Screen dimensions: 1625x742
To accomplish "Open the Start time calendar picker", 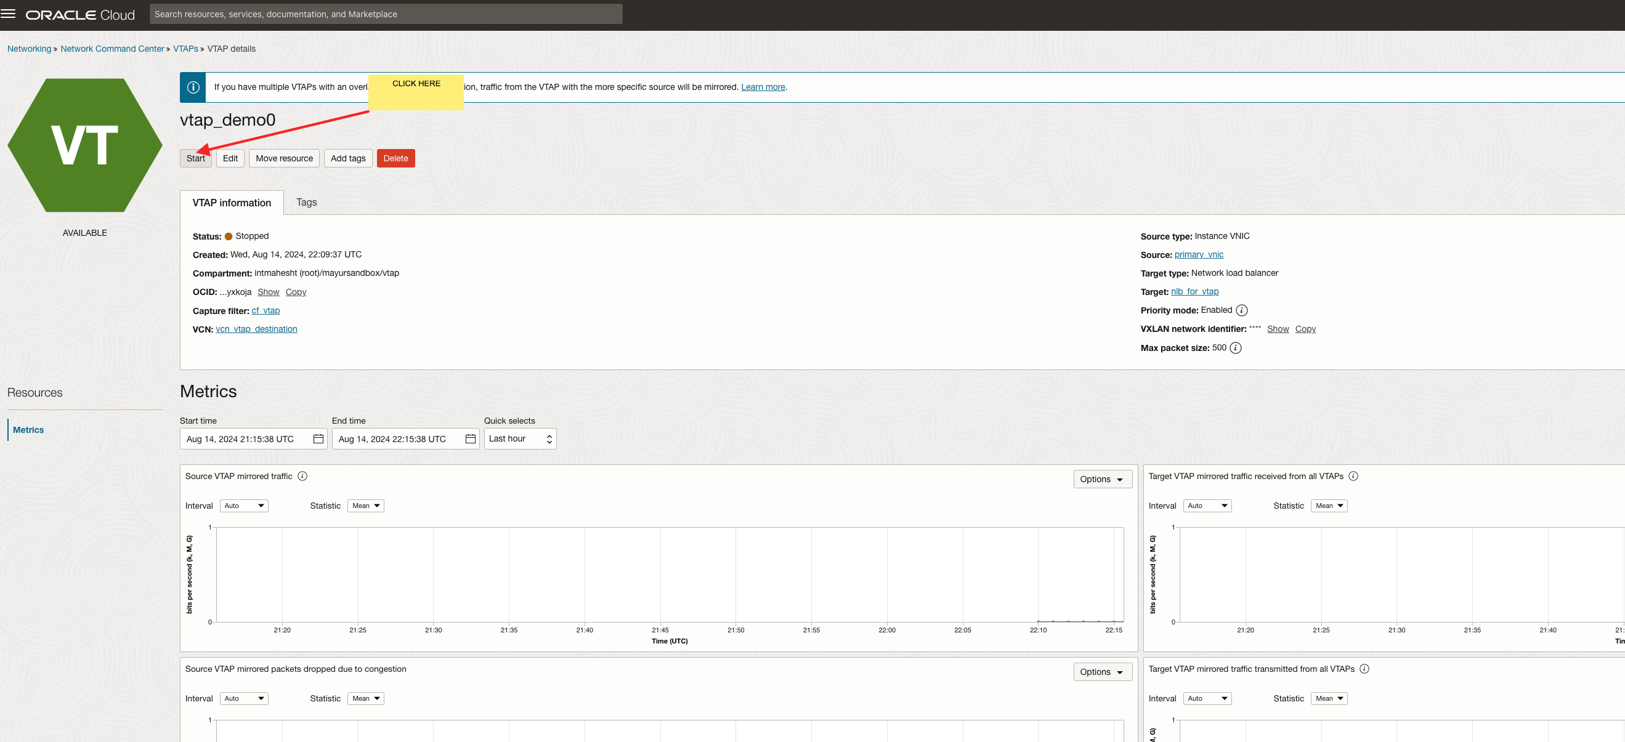I will click(318, 439).
